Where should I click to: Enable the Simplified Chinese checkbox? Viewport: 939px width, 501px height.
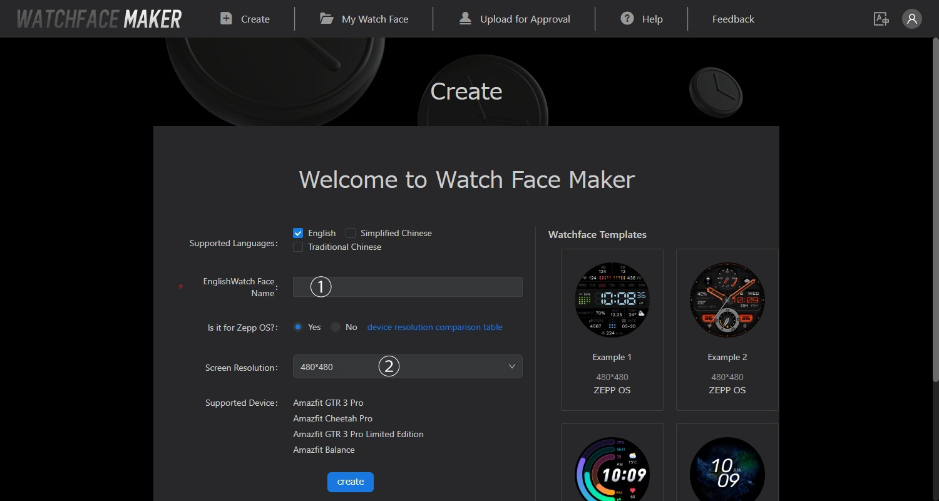point(351,233)
